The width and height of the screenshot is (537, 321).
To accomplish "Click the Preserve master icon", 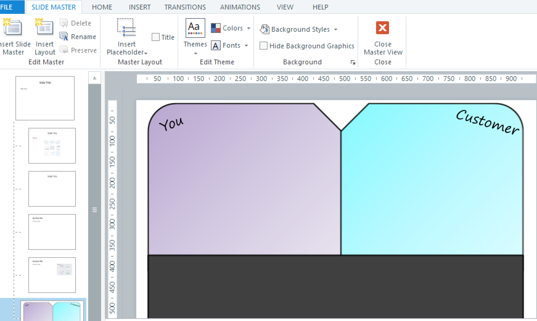I will pyautogui.click(x=64, y=50).
